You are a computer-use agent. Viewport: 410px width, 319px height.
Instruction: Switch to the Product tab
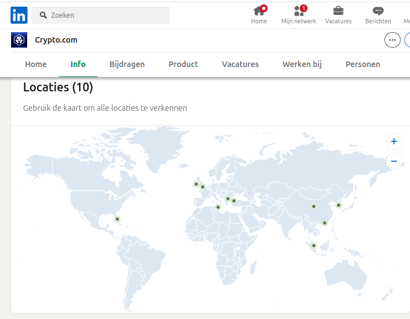(183, 64)
